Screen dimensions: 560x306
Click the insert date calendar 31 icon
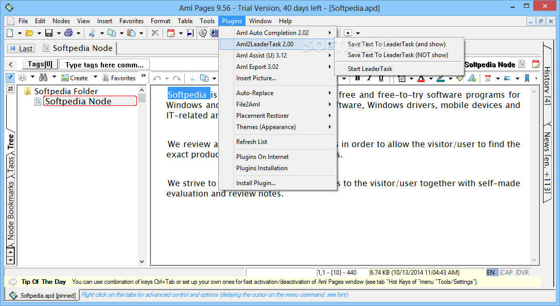(488, 78)
